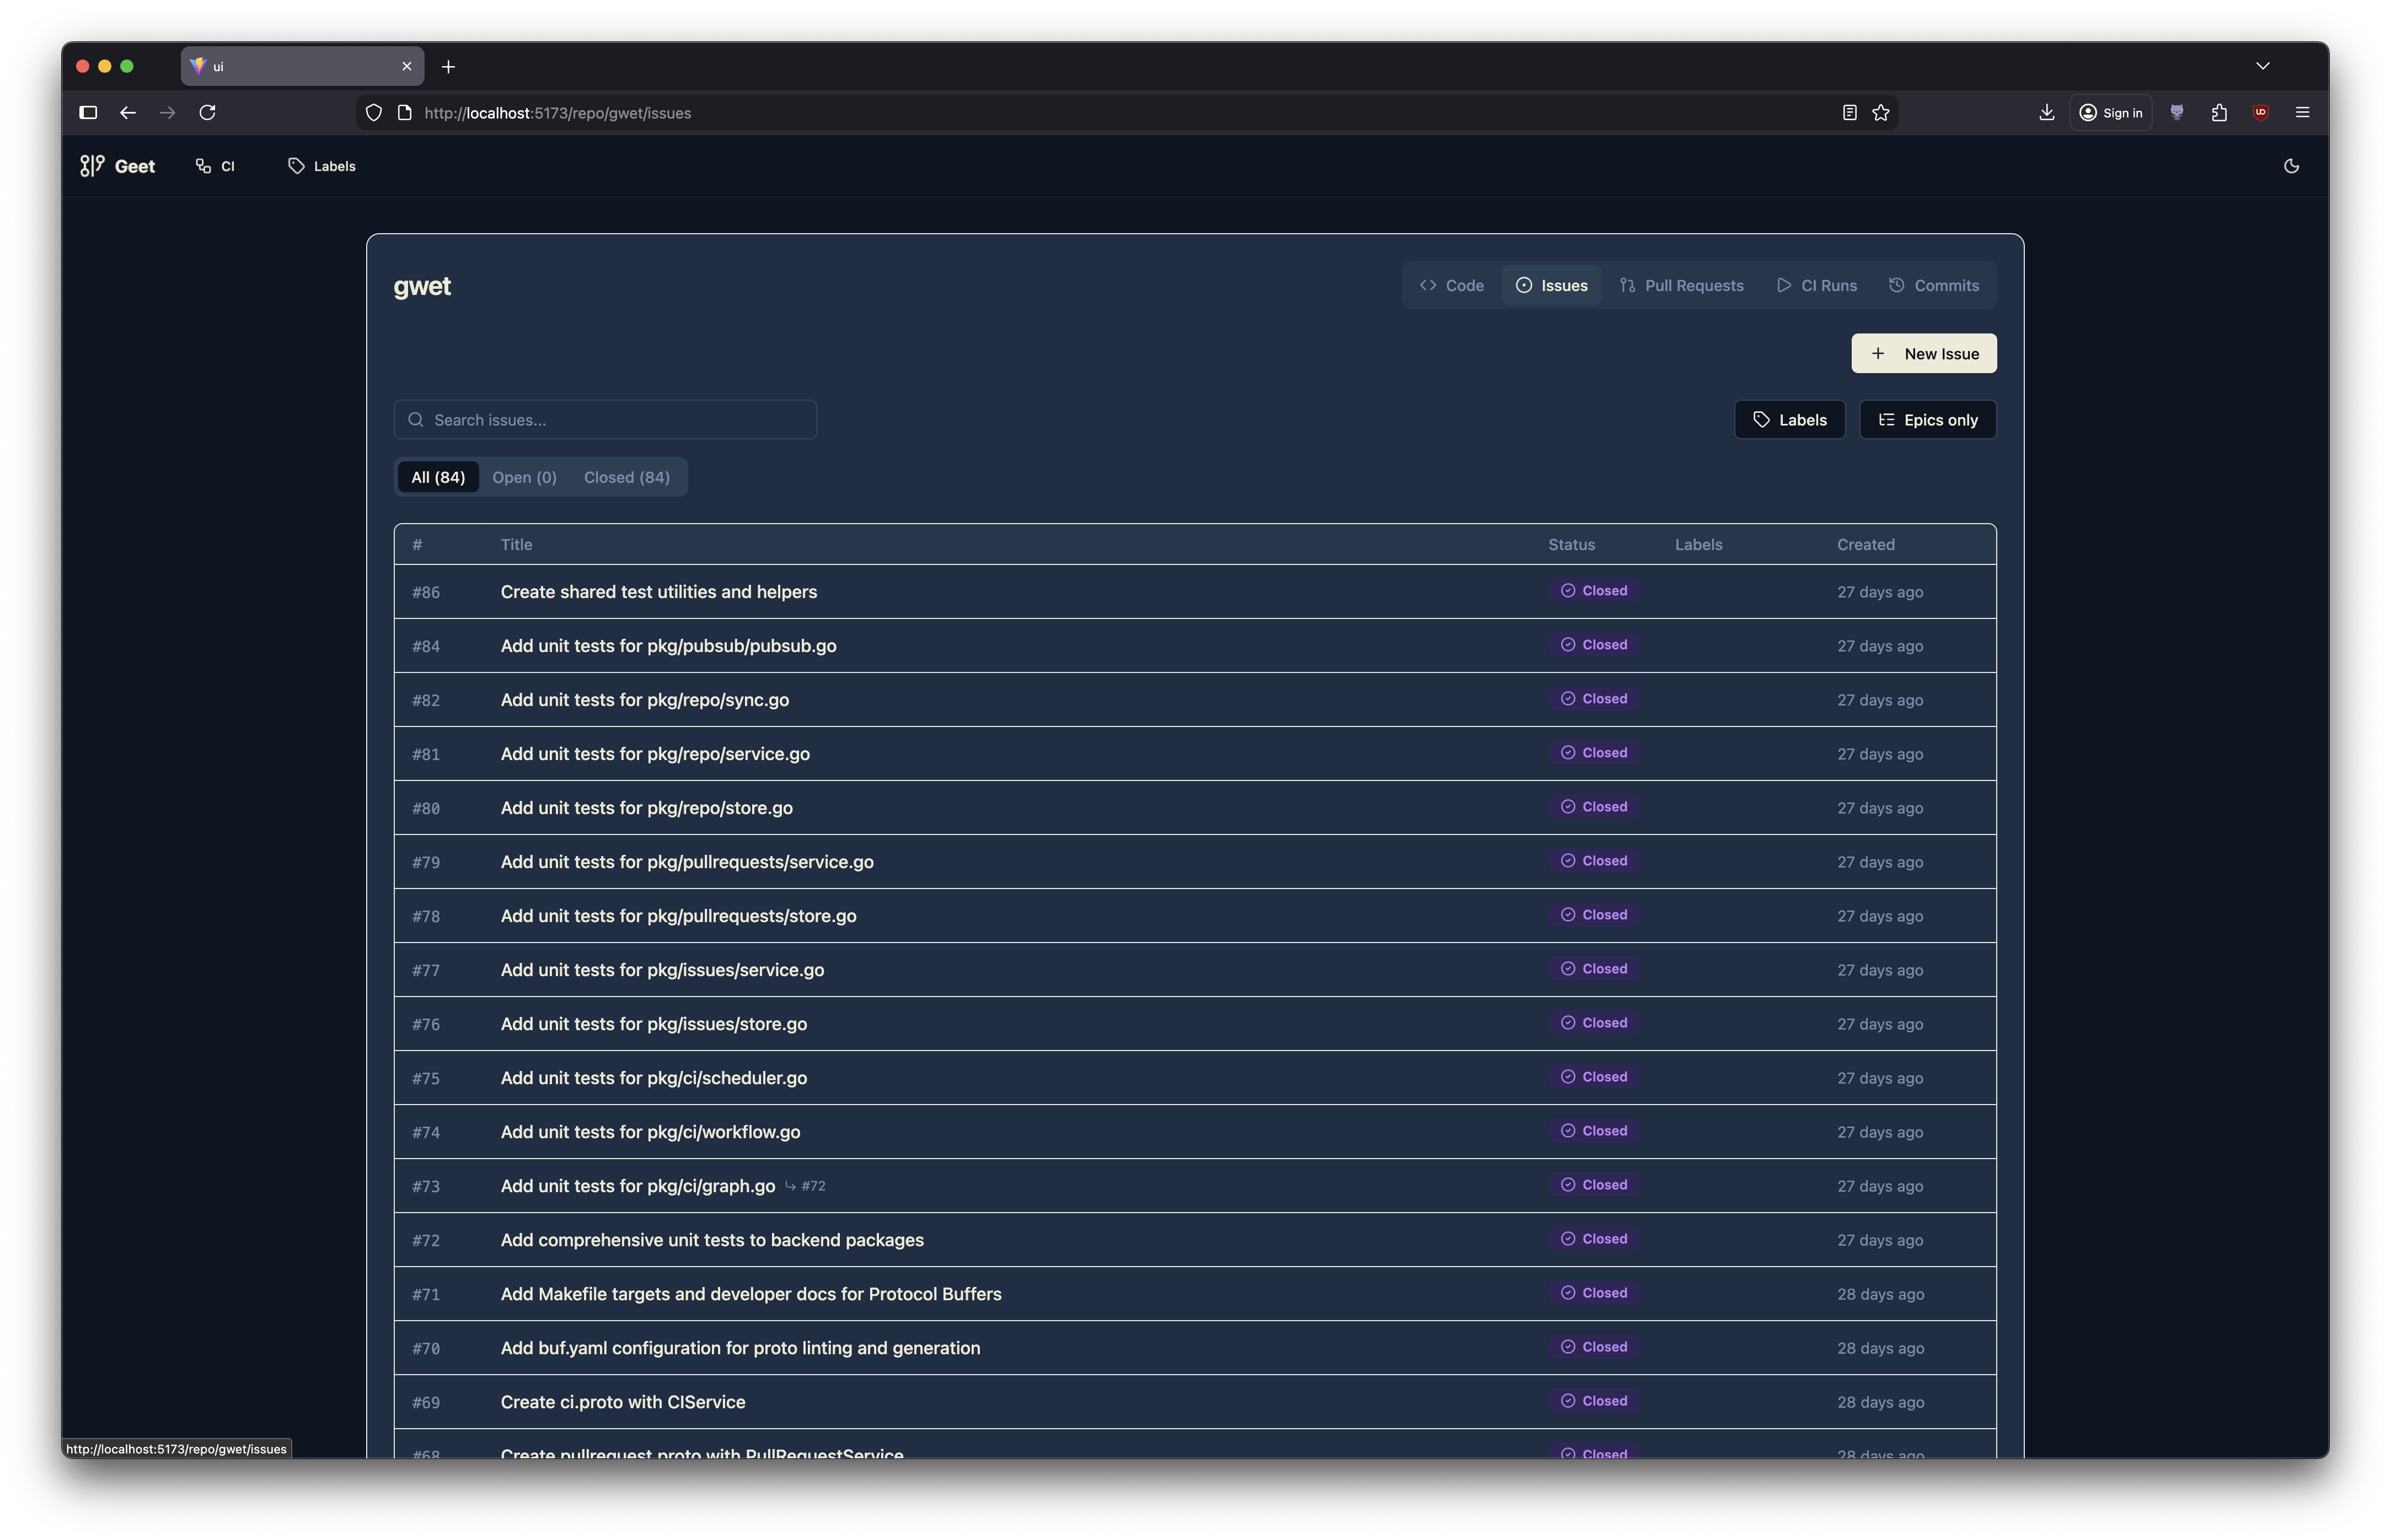Click the Geet logo icon
This screenshot has height=1540, width=2391.
tap(92, 166)
